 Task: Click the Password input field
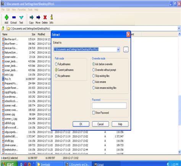tap(109, 106)
